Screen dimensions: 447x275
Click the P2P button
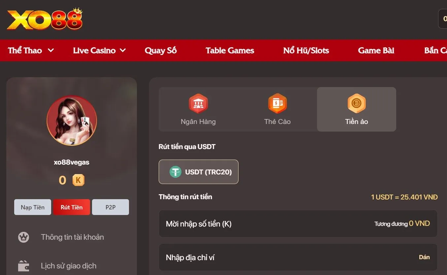pyautogui.click(x=111, y=207)
